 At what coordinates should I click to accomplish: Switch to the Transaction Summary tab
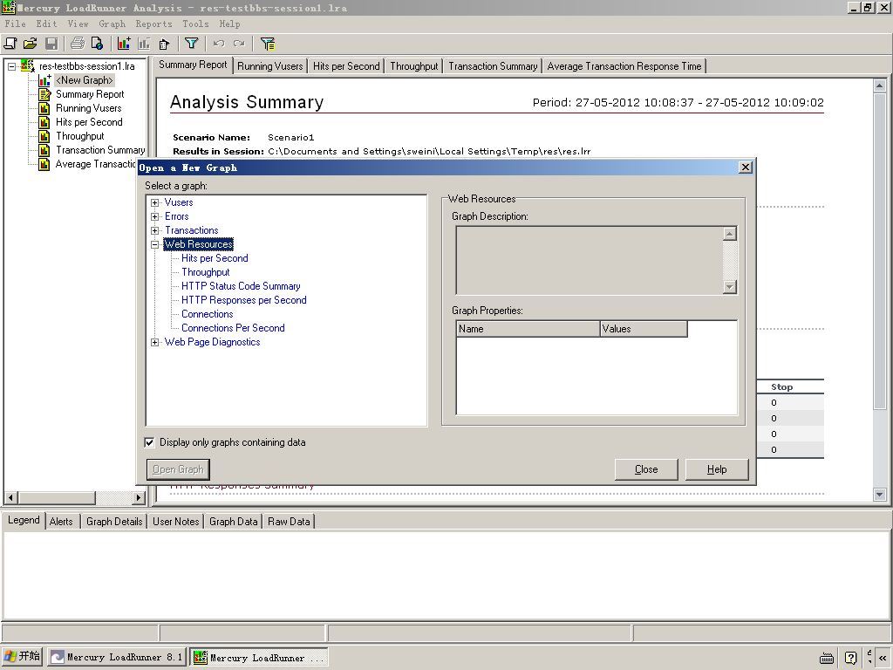coord(493,66)
